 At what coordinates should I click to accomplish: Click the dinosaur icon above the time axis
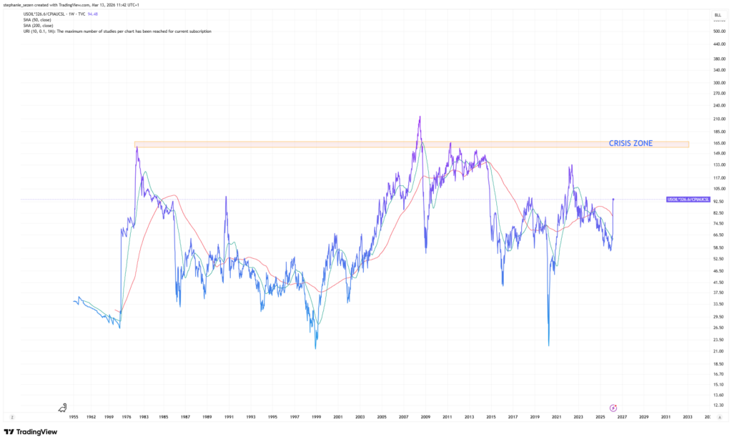(65, 407)
